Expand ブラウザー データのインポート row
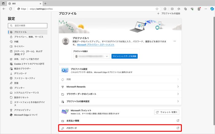Viewport: 215px width, 134px height. click(x=120, y=94)
